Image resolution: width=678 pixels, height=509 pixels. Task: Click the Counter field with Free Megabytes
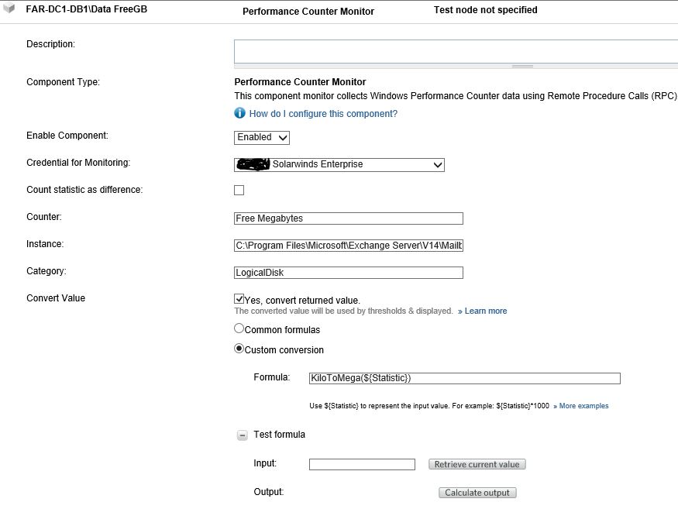click(x=349, y=218)
